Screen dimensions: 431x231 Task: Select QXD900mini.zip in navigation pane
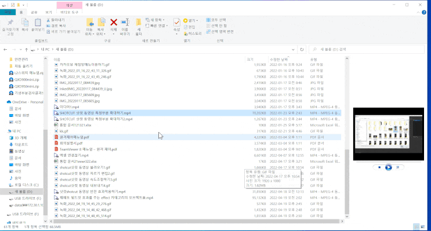pos(27,79)
